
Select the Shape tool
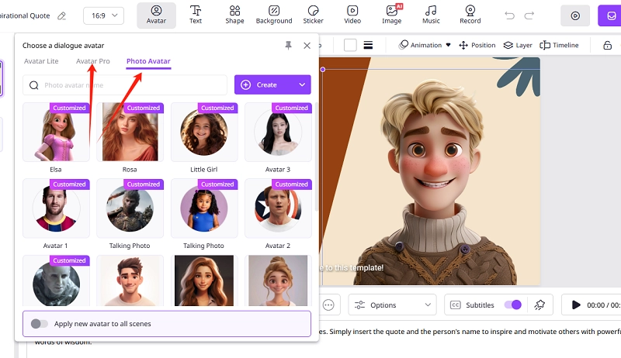[x=234, y=15]
